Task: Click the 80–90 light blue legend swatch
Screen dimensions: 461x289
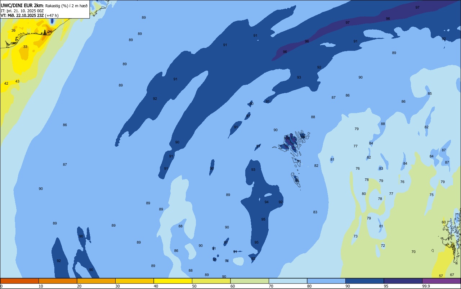Action: [x=326, y=281]
